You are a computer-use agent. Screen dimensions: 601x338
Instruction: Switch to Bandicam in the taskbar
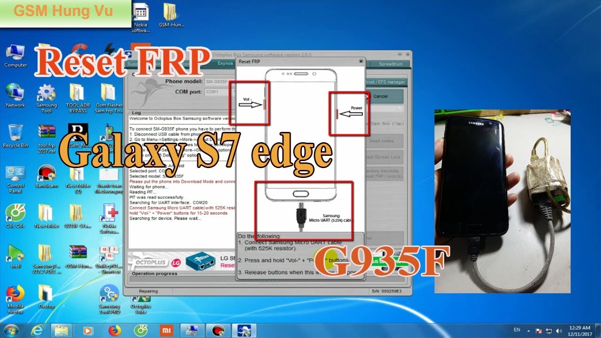(x=217, y=330)
